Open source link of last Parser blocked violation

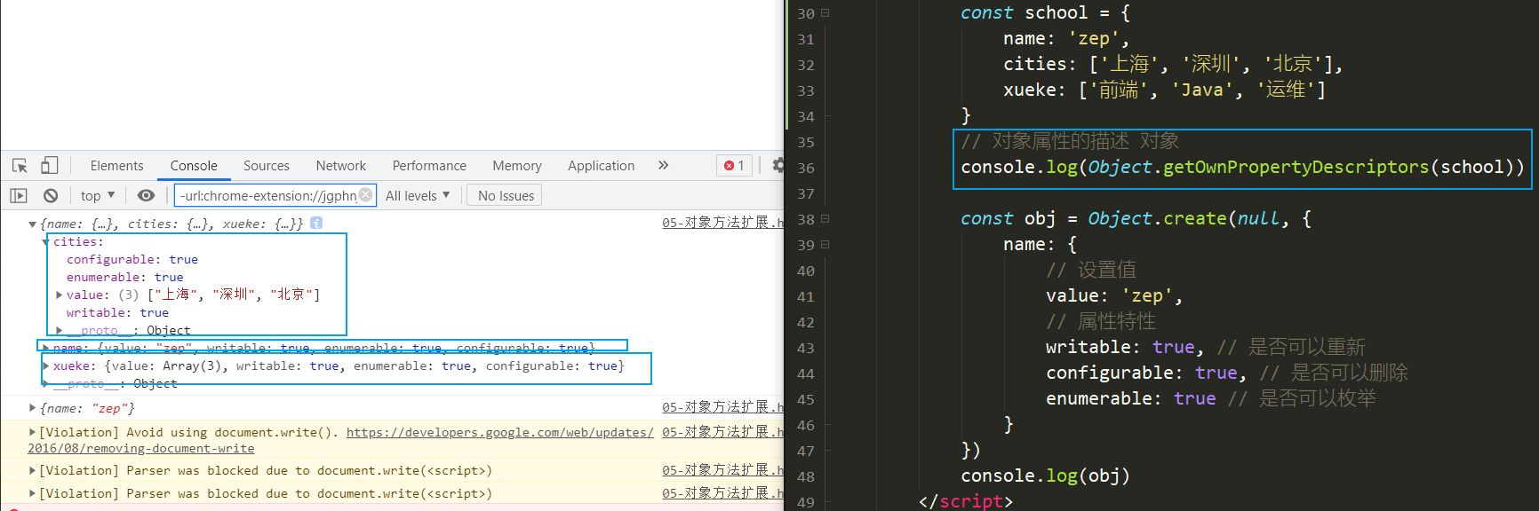click(x=722, y=493)
